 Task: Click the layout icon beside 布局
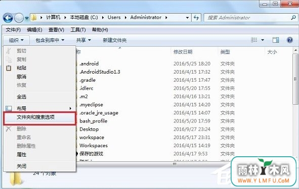[9, 108]
